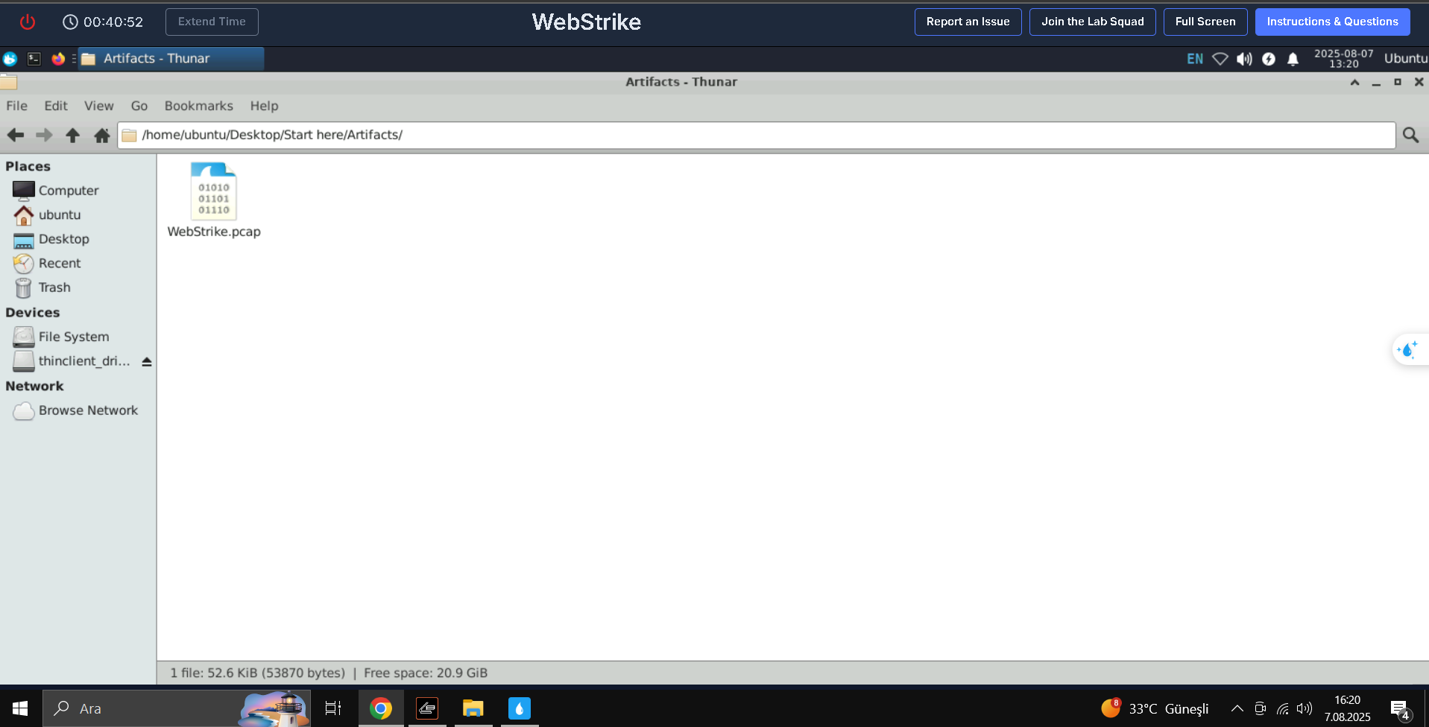Image resolution: width=1429 pixels, height=727 pixels.
Task: Click the red power button icon
Action: point(28,22)
